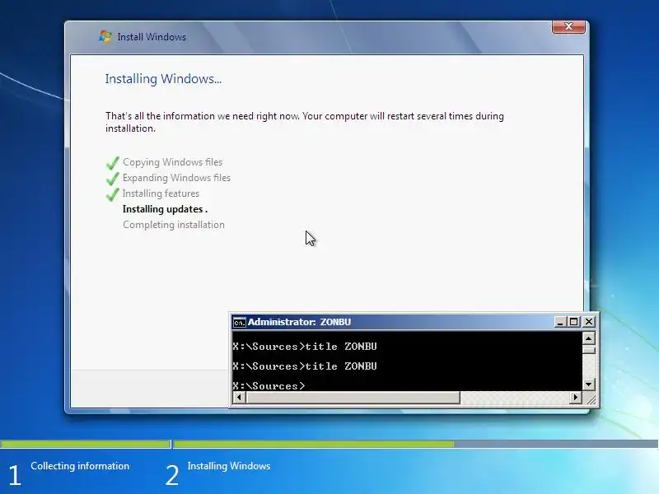This screenshot has height=494, width=659.
Task: Click the command prompt icon in ZONBU window
Action: 240,322
